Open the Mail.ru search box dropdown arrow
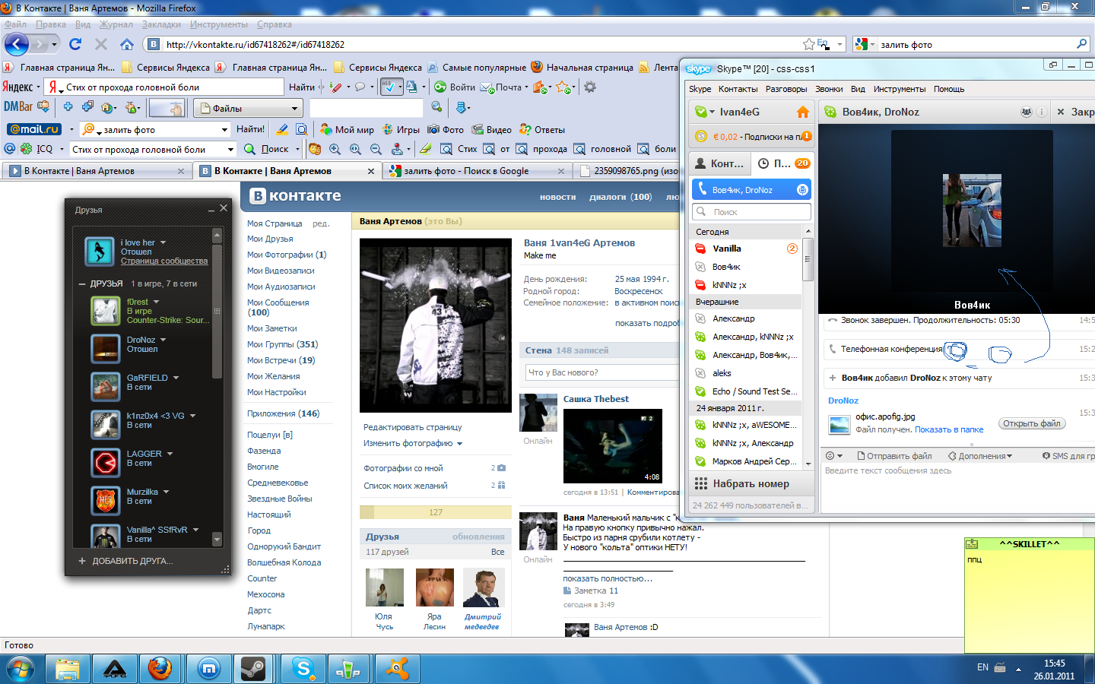This screenshot has width=1095, height=684. tap(224, 129)
